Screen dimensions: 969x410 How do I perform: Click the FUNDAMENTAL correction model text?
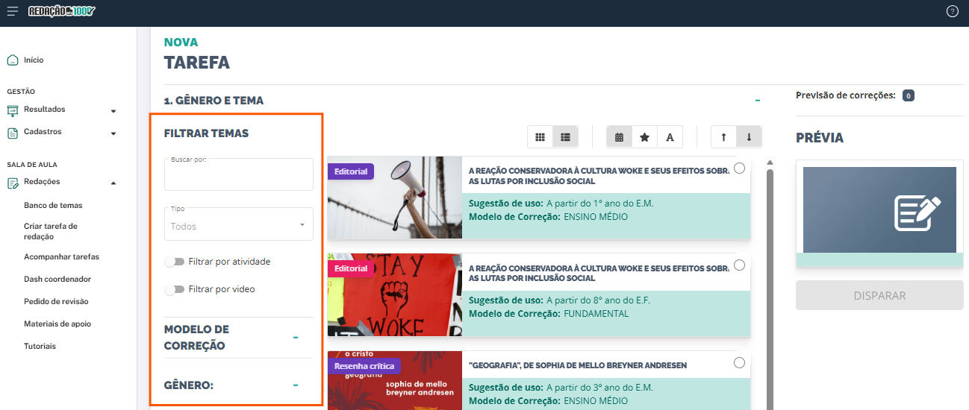596,314
